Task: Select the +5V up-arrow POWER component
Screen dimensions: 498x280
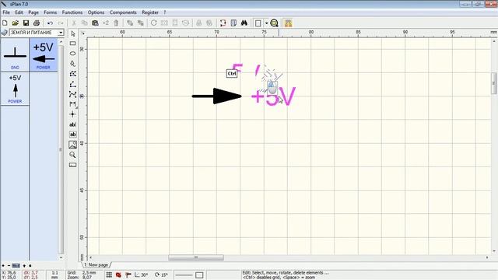Action: coord(15,89)
